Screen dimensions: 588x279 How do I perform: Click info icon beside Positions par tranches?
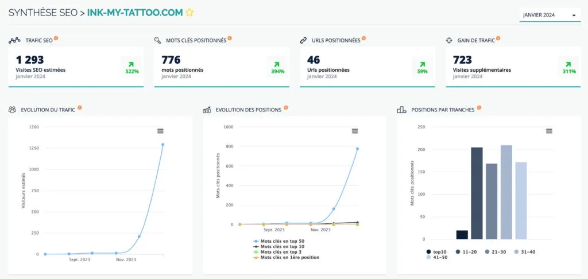point(478,107)
